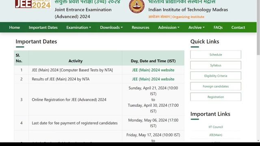Select 'Last date for fee payment of registered candidates'
This screenshot has height=146, width=260.
[75, 123]
